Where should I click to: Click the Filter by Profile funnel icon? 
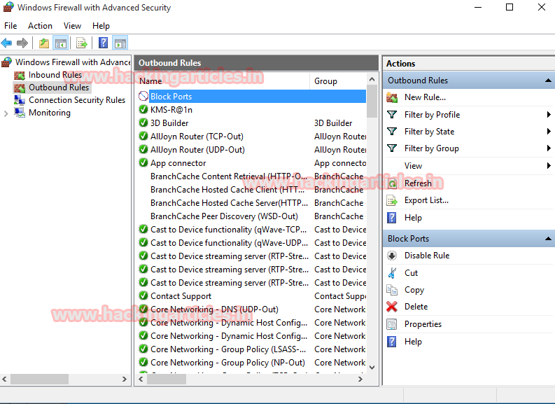[x=392, y=114]
